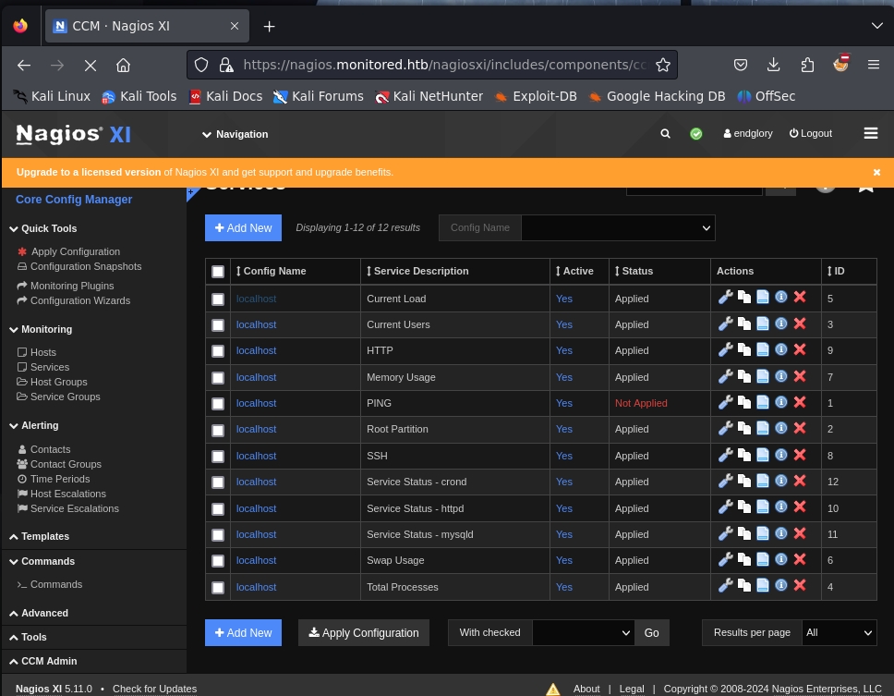Click Apply Configuration button below the table
The height and width of the screenshot is (696, 894).
tap(363, 632)
